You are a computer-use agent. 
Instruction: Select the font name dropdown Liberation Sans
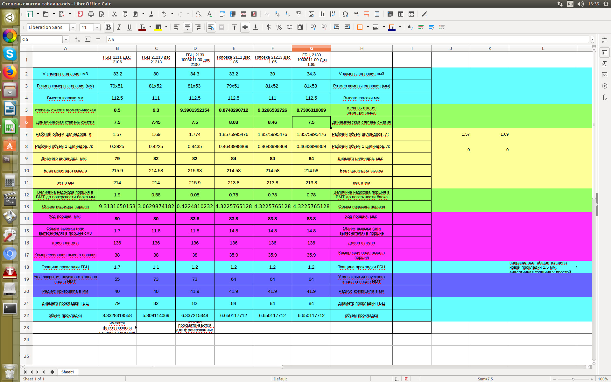point(50,27)
